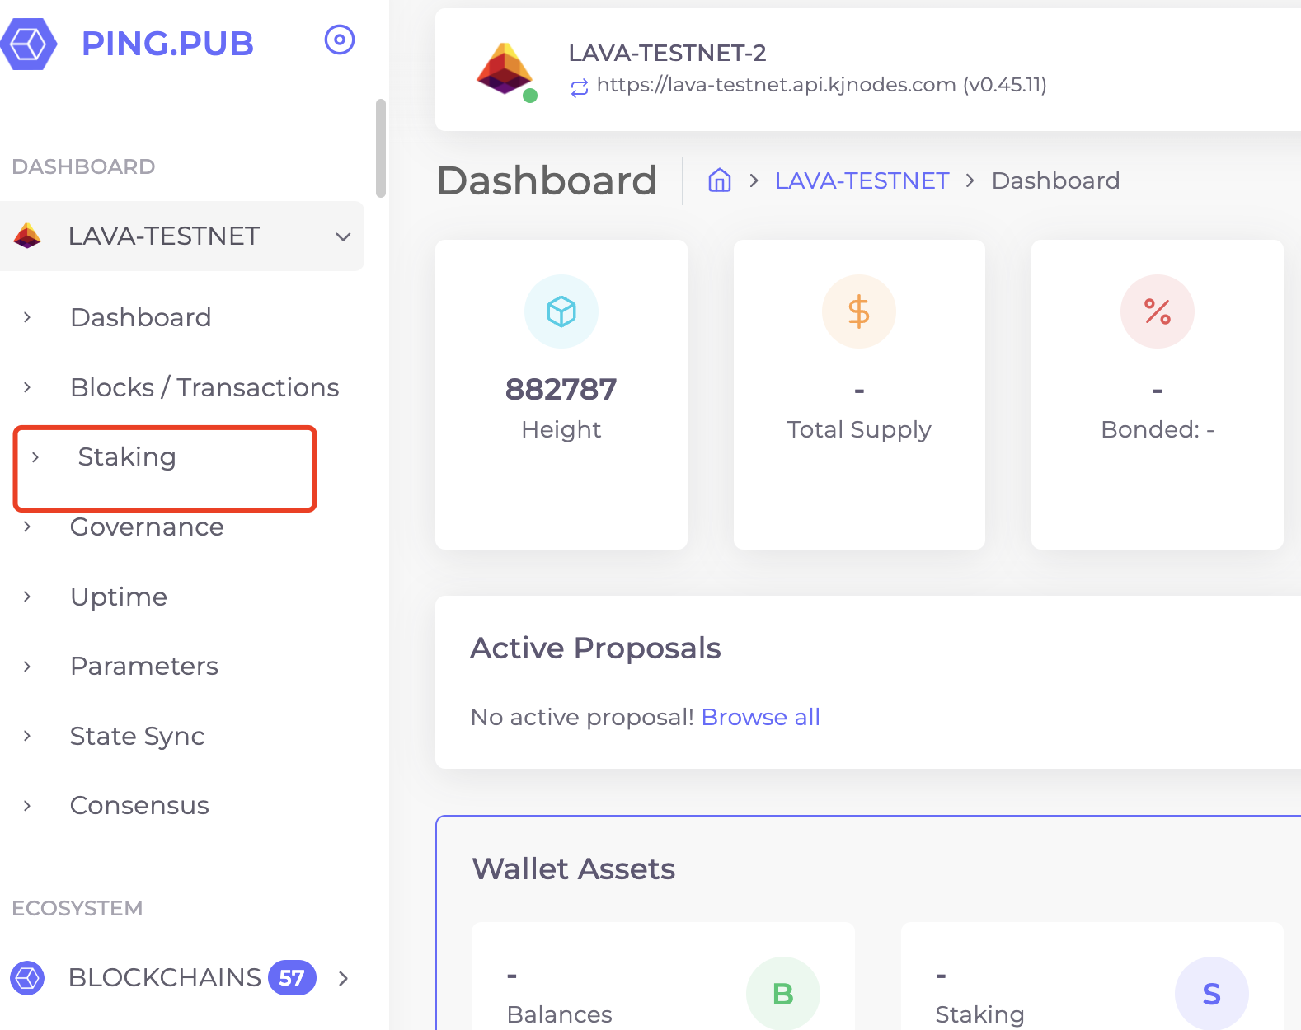The height and width of the screenshot is (1030, 1301).
Task: Click the Total Supply dollar icon
Action: pyautogui.click(x=859, y=311)
